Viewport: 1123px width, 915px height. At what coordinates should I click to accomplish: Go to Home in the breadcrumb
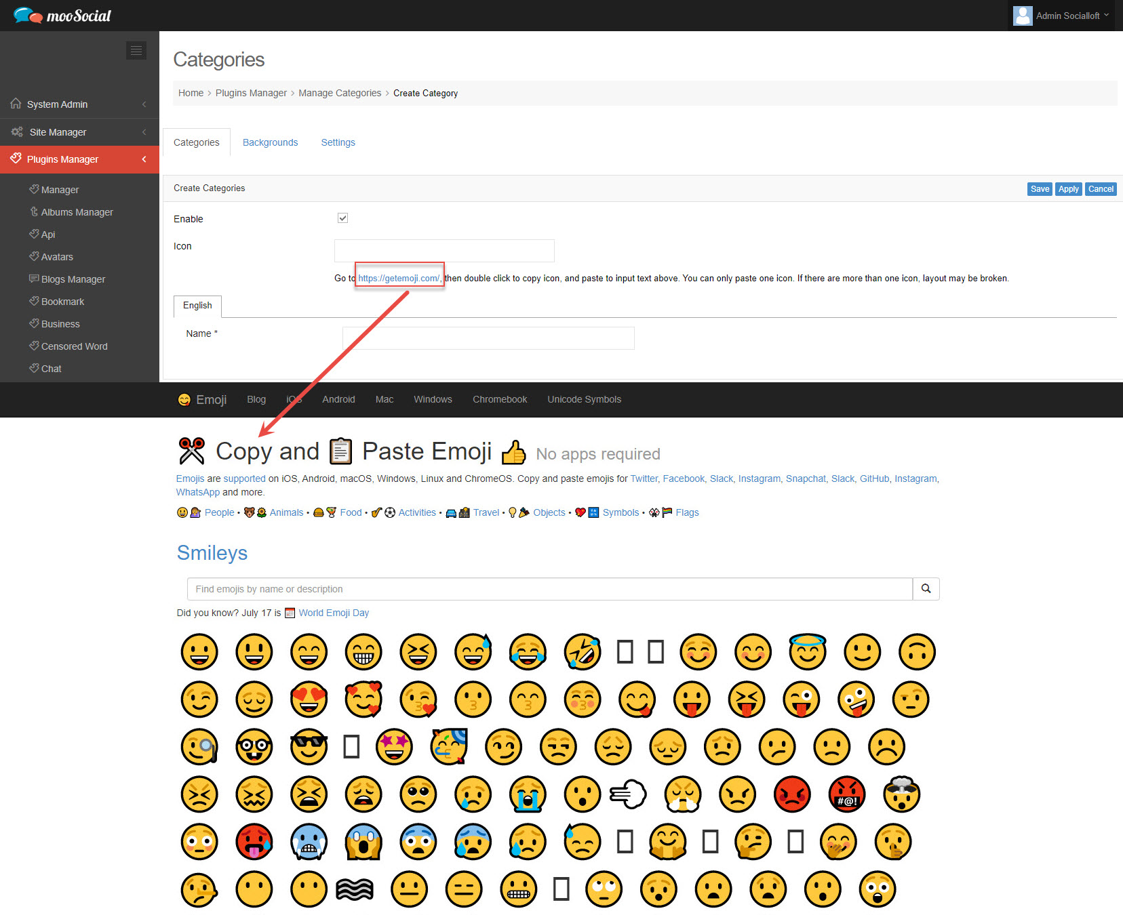[x=191, y=93]
